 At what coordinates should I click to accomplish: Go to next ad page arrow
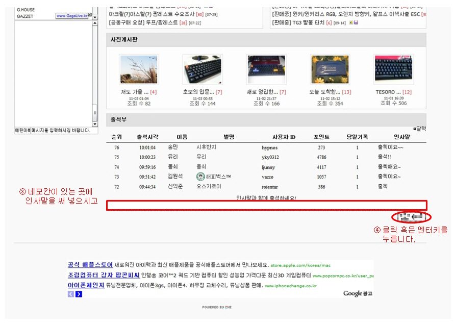79,294
